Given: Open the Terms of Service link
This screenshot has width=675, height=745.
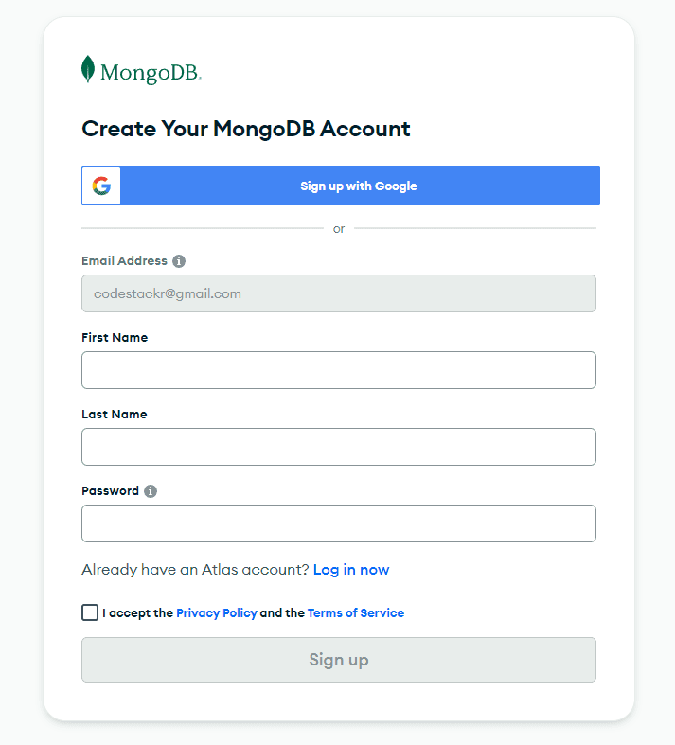Looking at the screenshot, I should tap(355, 613).
